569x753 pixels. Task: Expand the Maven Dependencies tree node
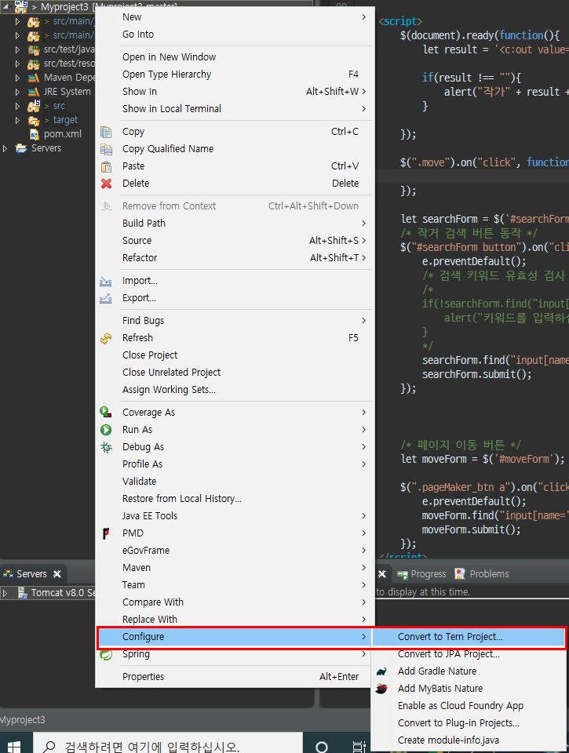[x=17, y=78]
